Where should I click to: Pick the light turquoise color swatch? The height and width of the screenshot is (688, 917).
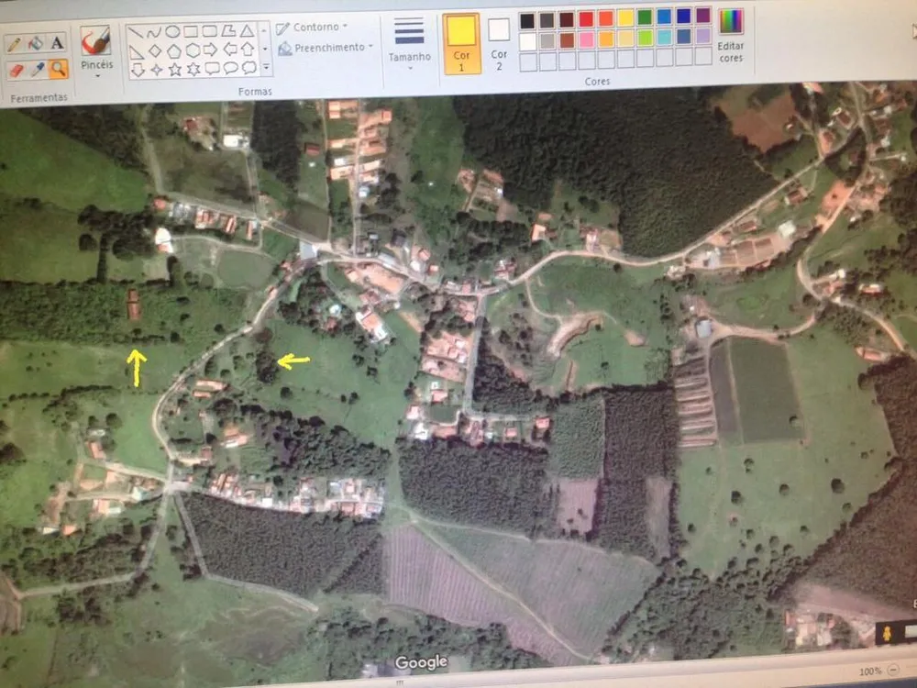(x=664, y=38)
